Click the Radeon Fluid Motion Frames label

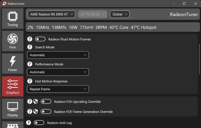pyautogui.click(x=70, y=39)
